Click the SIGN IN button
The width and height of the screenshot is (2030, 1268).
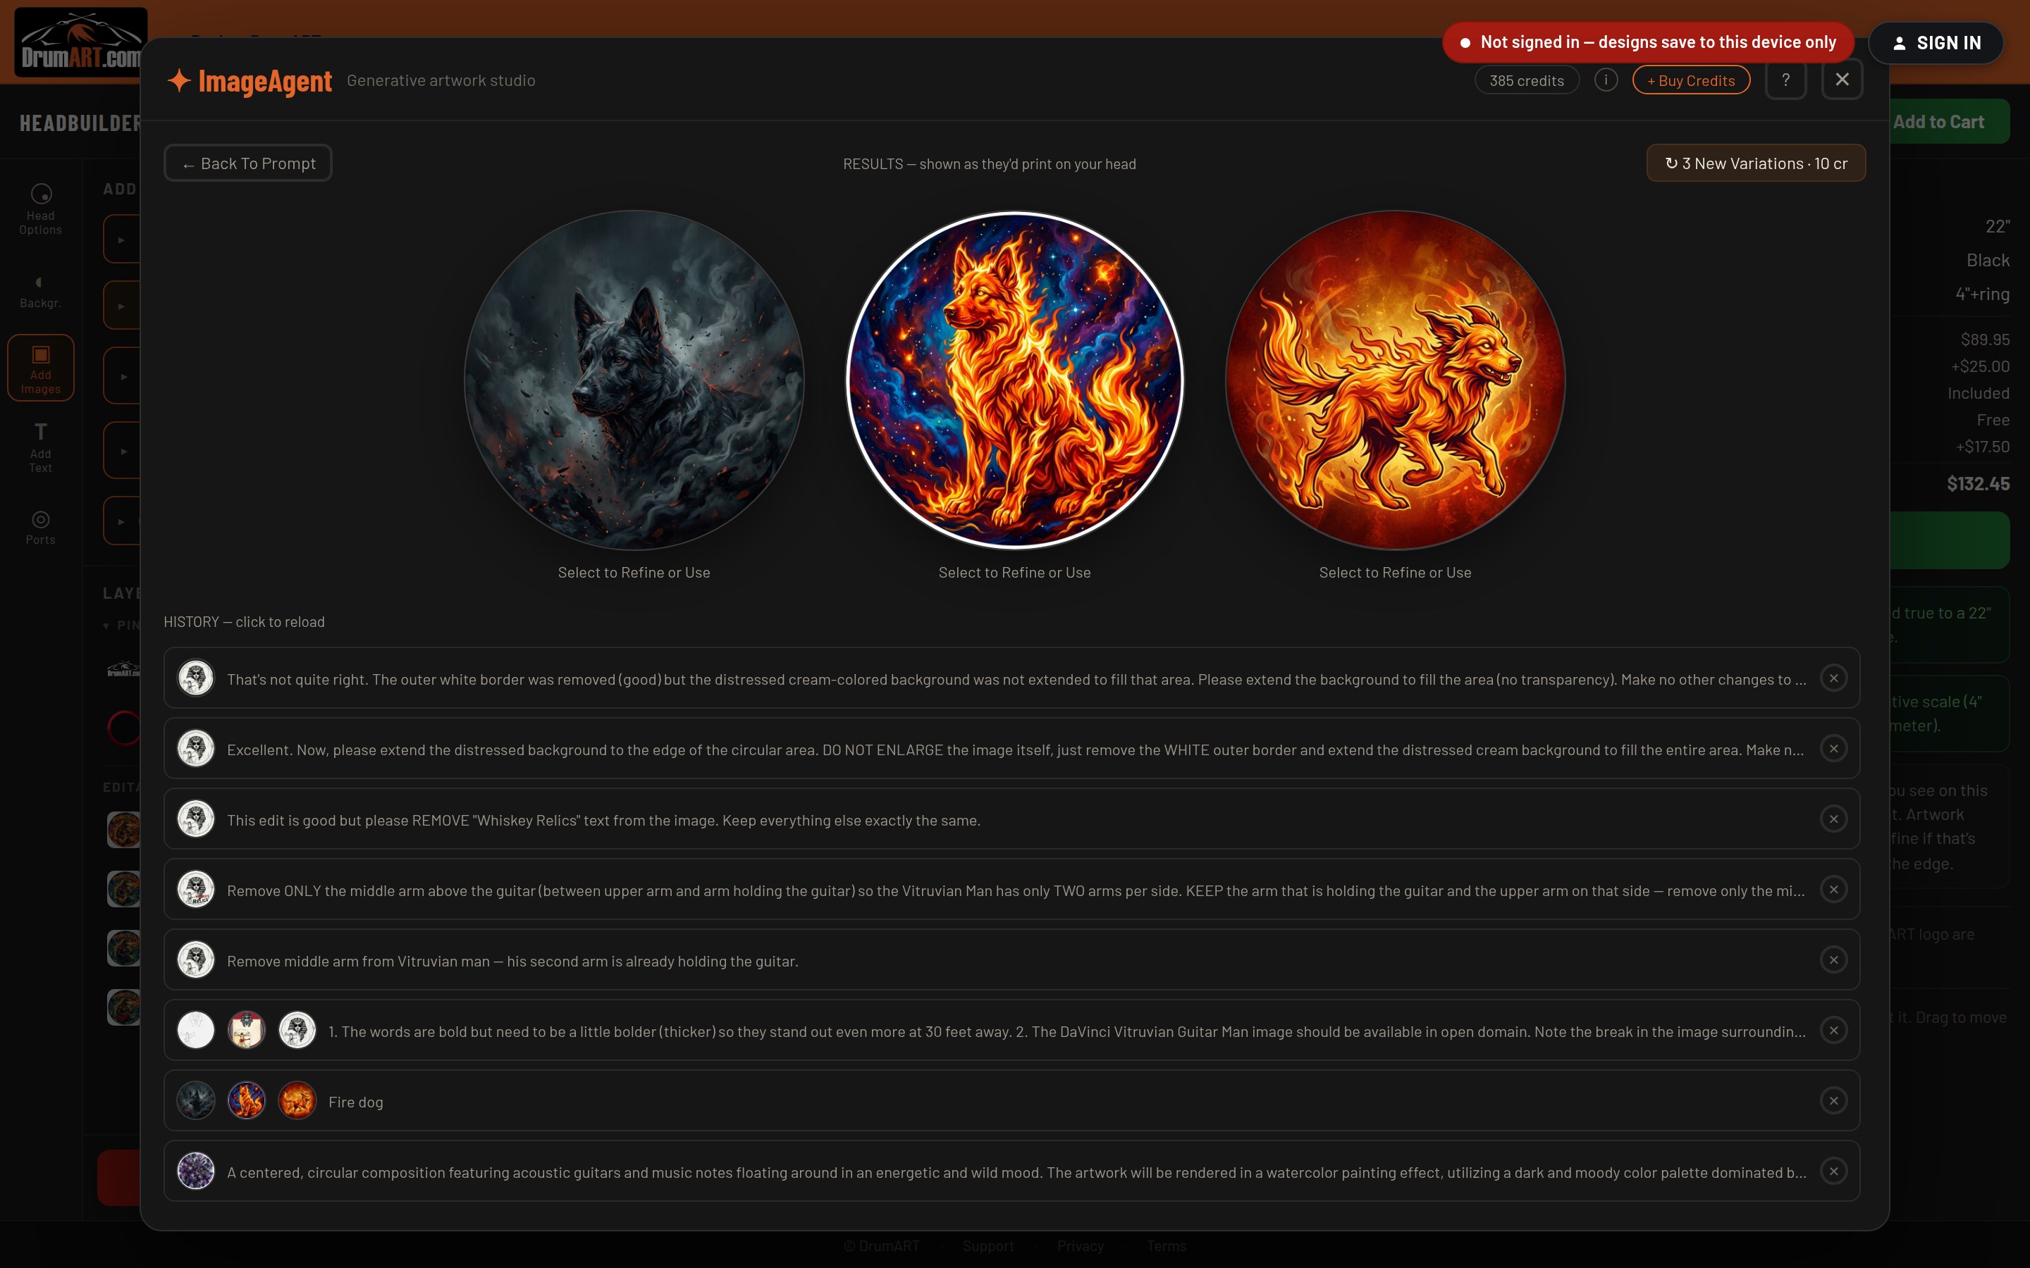coord(1936,43)
